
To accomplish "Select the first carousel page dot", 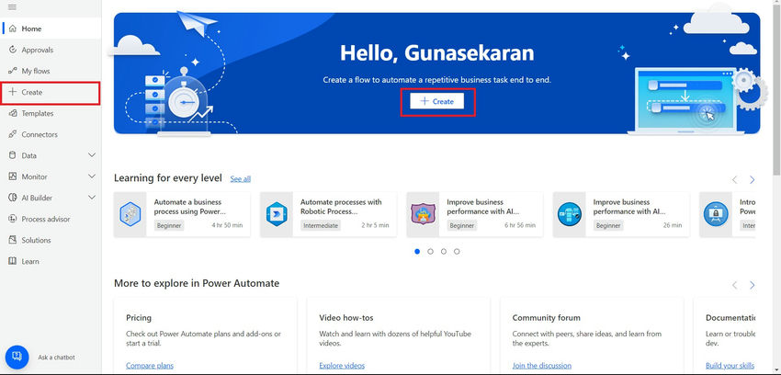I will tap(417, 252).
